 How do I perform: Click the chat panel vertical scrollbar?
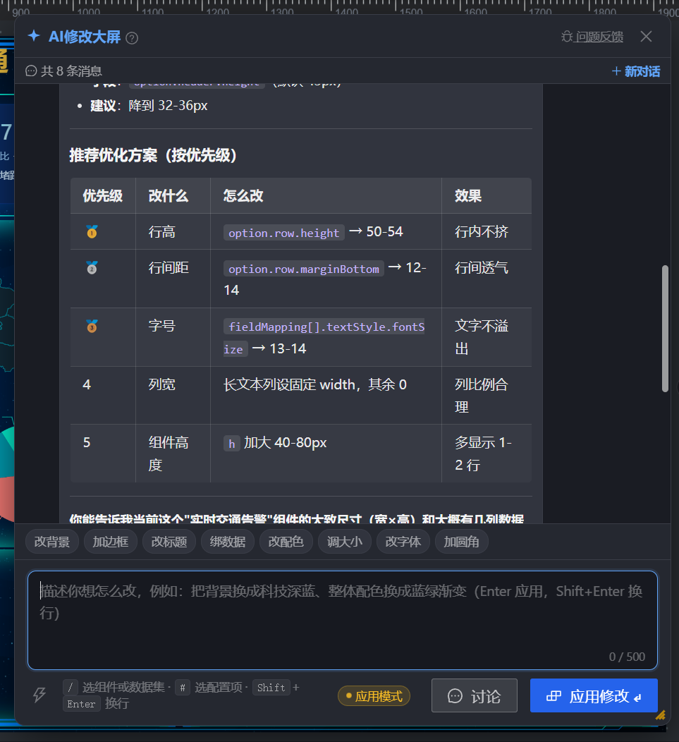(x=665, y=329)
